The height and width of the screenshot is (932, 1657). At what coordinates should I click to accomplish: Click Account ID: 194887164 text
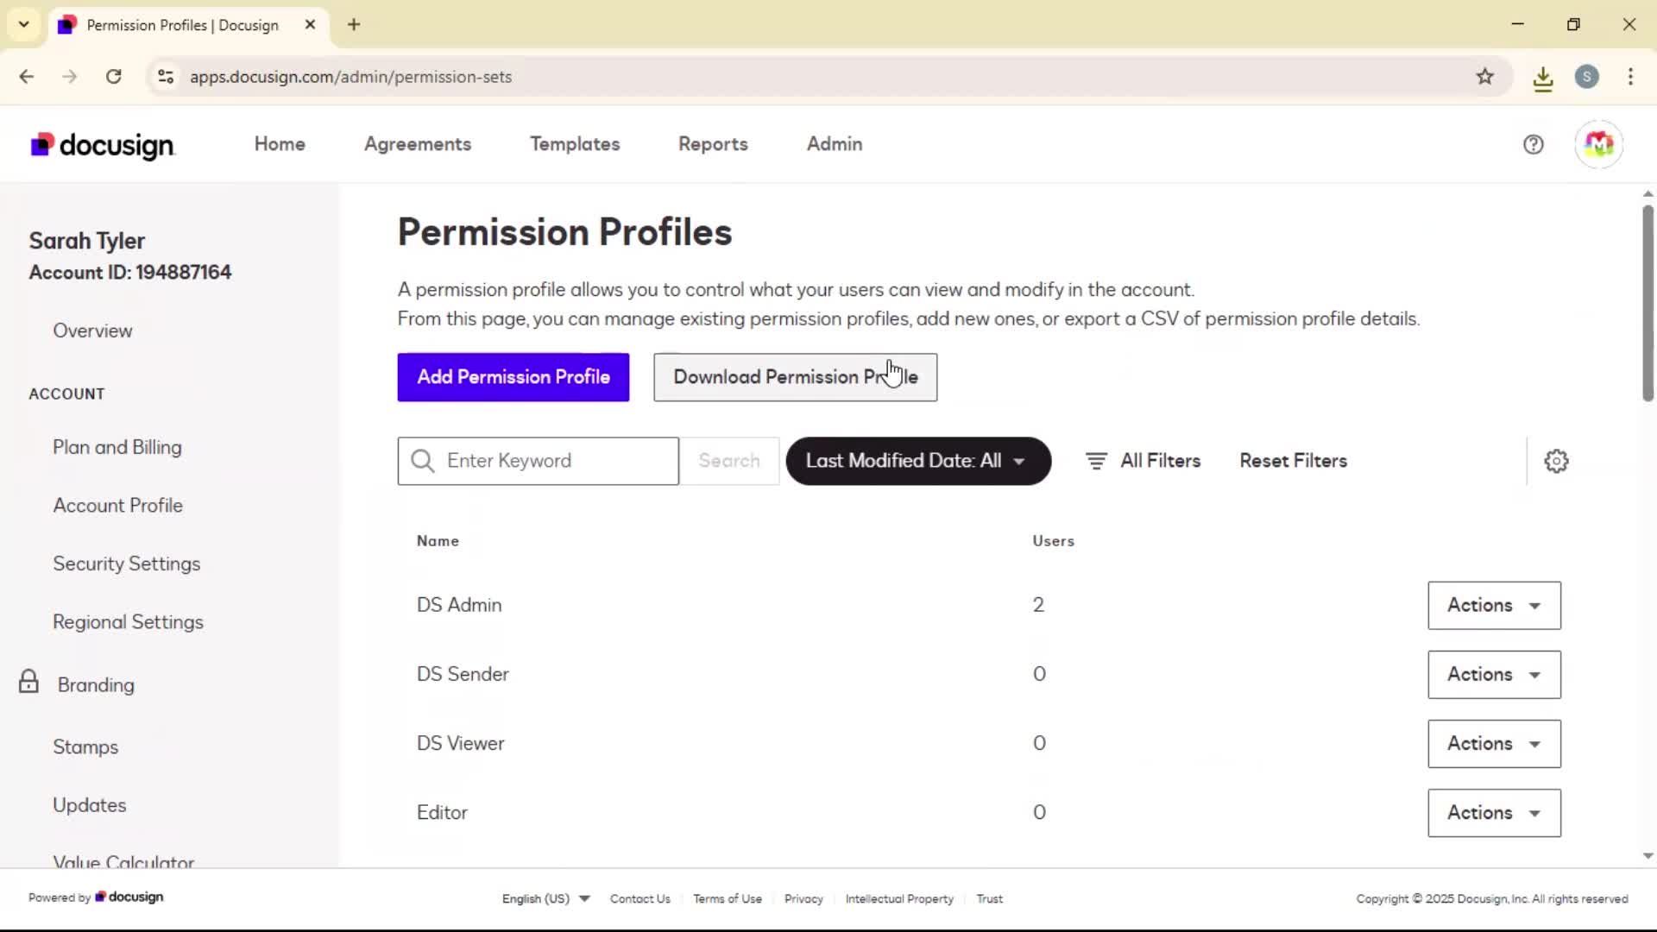(130, 272)
